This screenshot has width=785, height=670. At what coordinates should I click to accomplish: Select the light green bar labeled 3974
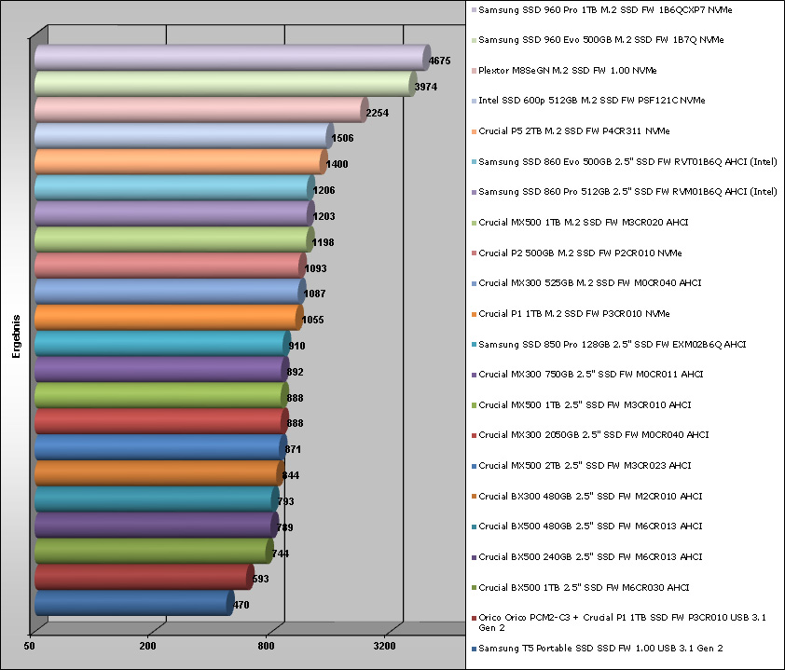point(226,83)
